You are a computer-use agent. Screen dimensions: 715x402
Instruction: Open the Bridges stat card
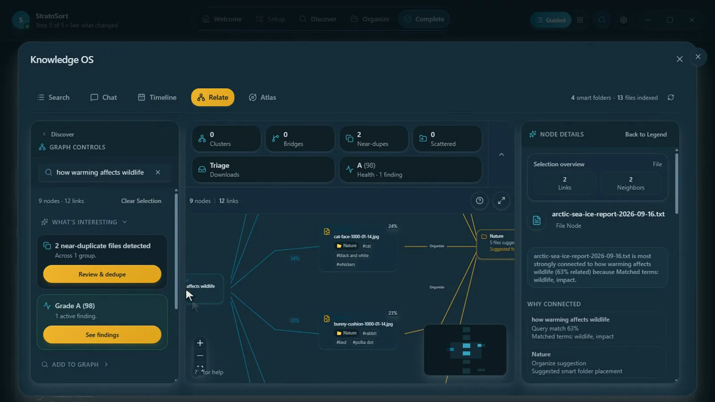300,138
